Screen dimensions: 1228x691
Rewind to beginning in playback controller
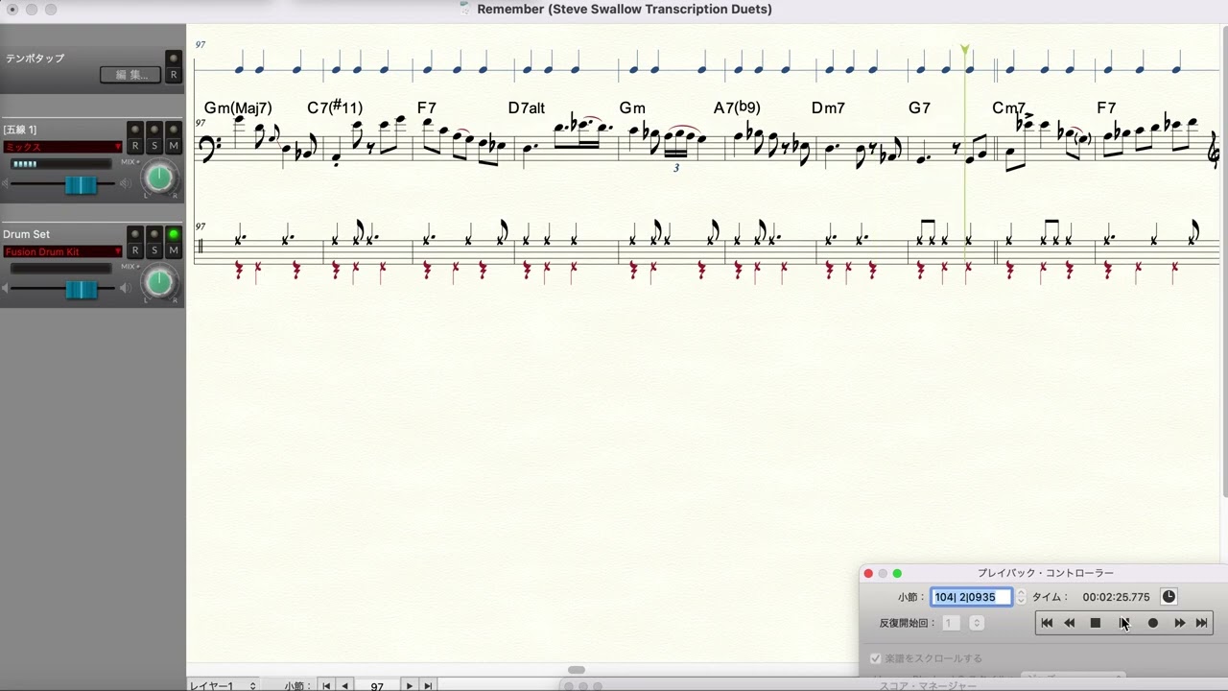point(1047,623)
